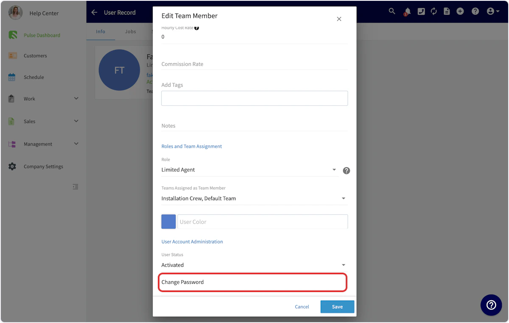Click the Edit Team Member title

190,16
